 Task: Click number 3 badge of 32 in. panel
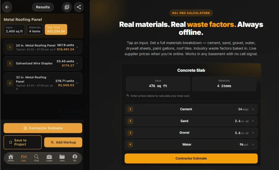coord(10,83)
